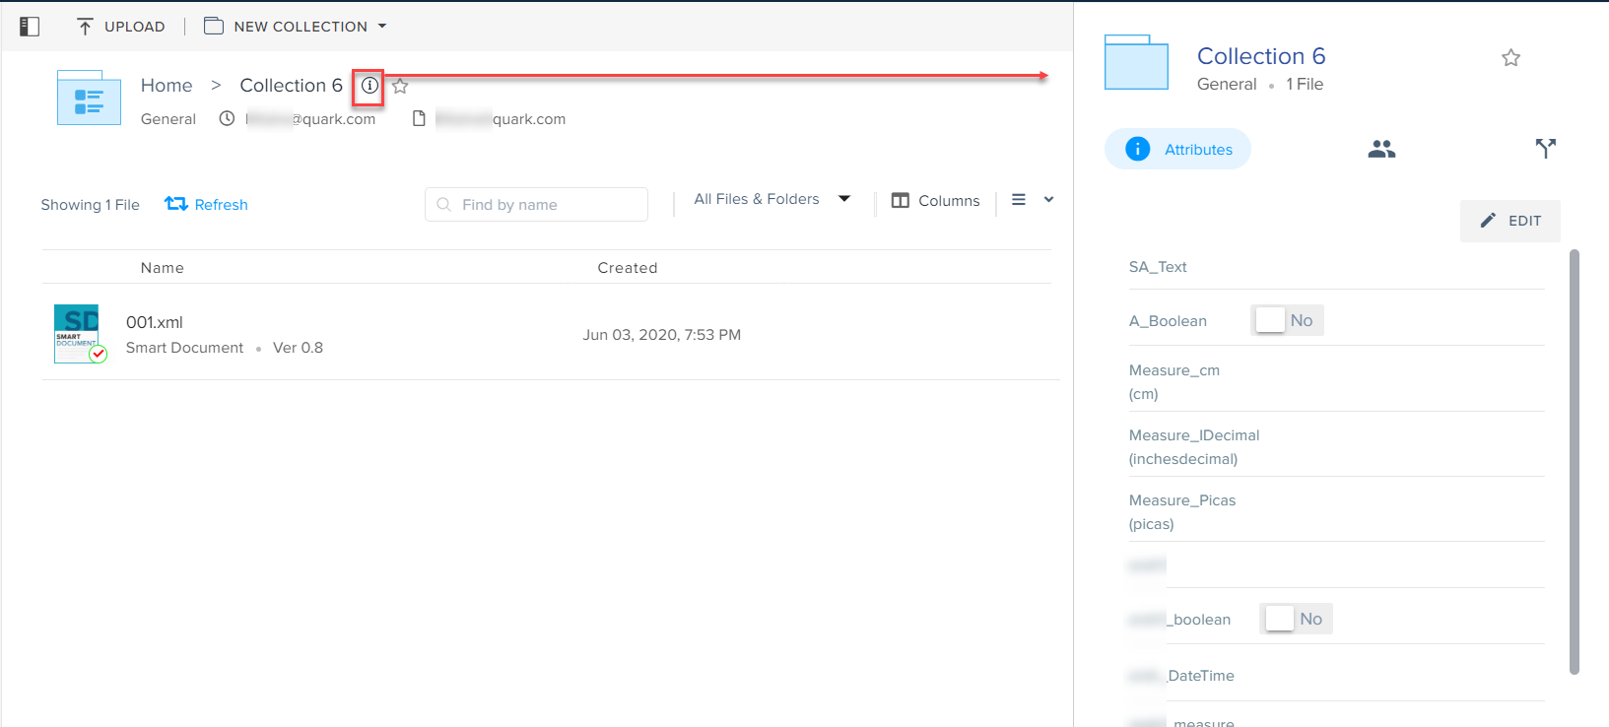Click the folder icon in details panel
Image resolution: width=1609 pixels, height=727 pixels.
(1136, 62)
